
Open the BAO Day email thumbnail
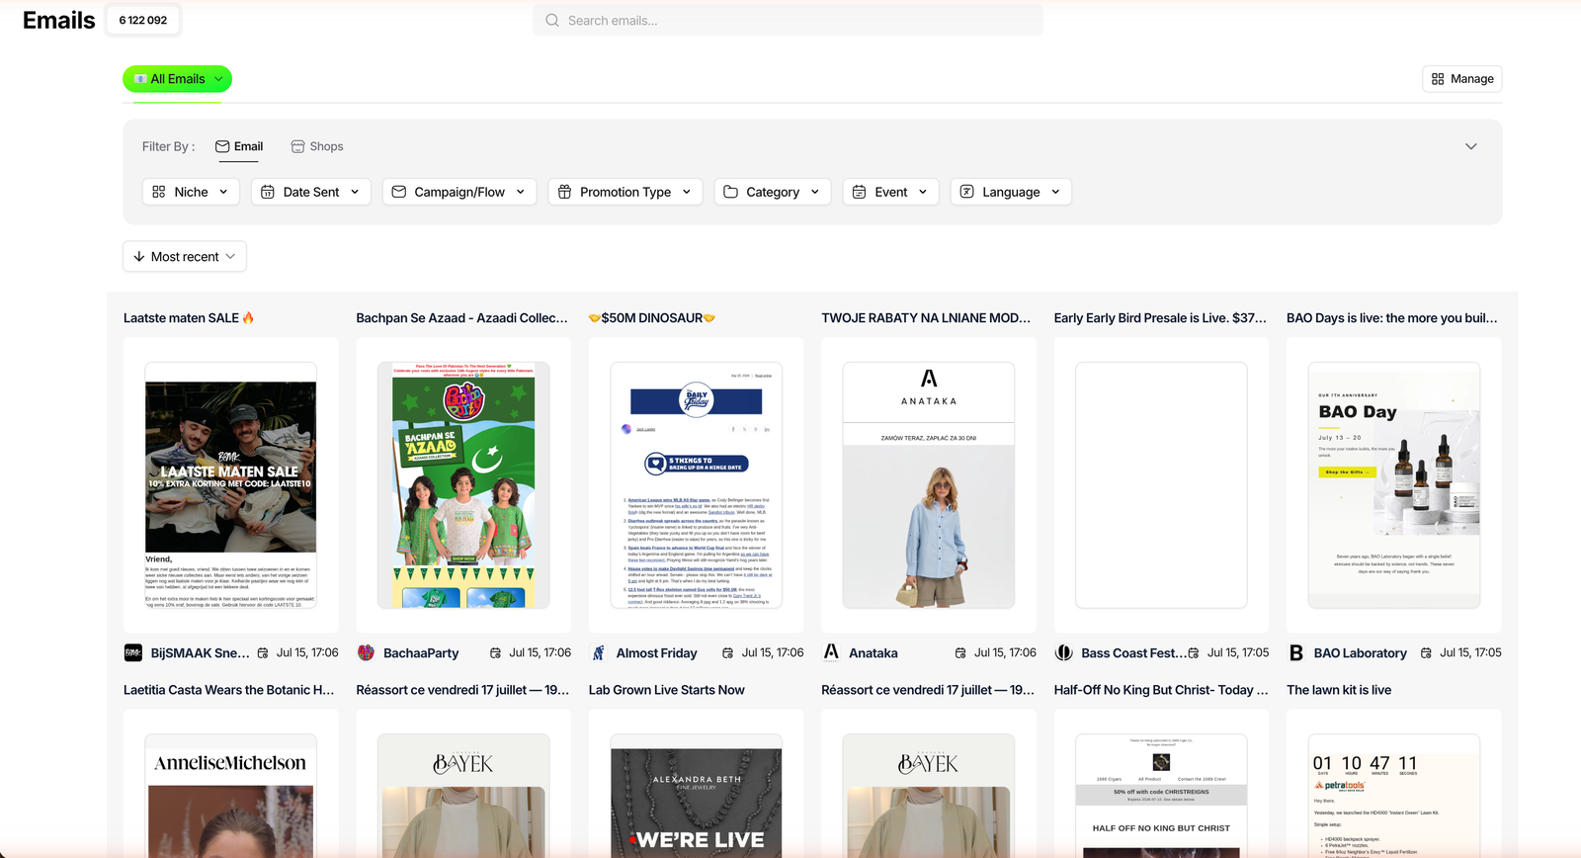coord(1394,485)
